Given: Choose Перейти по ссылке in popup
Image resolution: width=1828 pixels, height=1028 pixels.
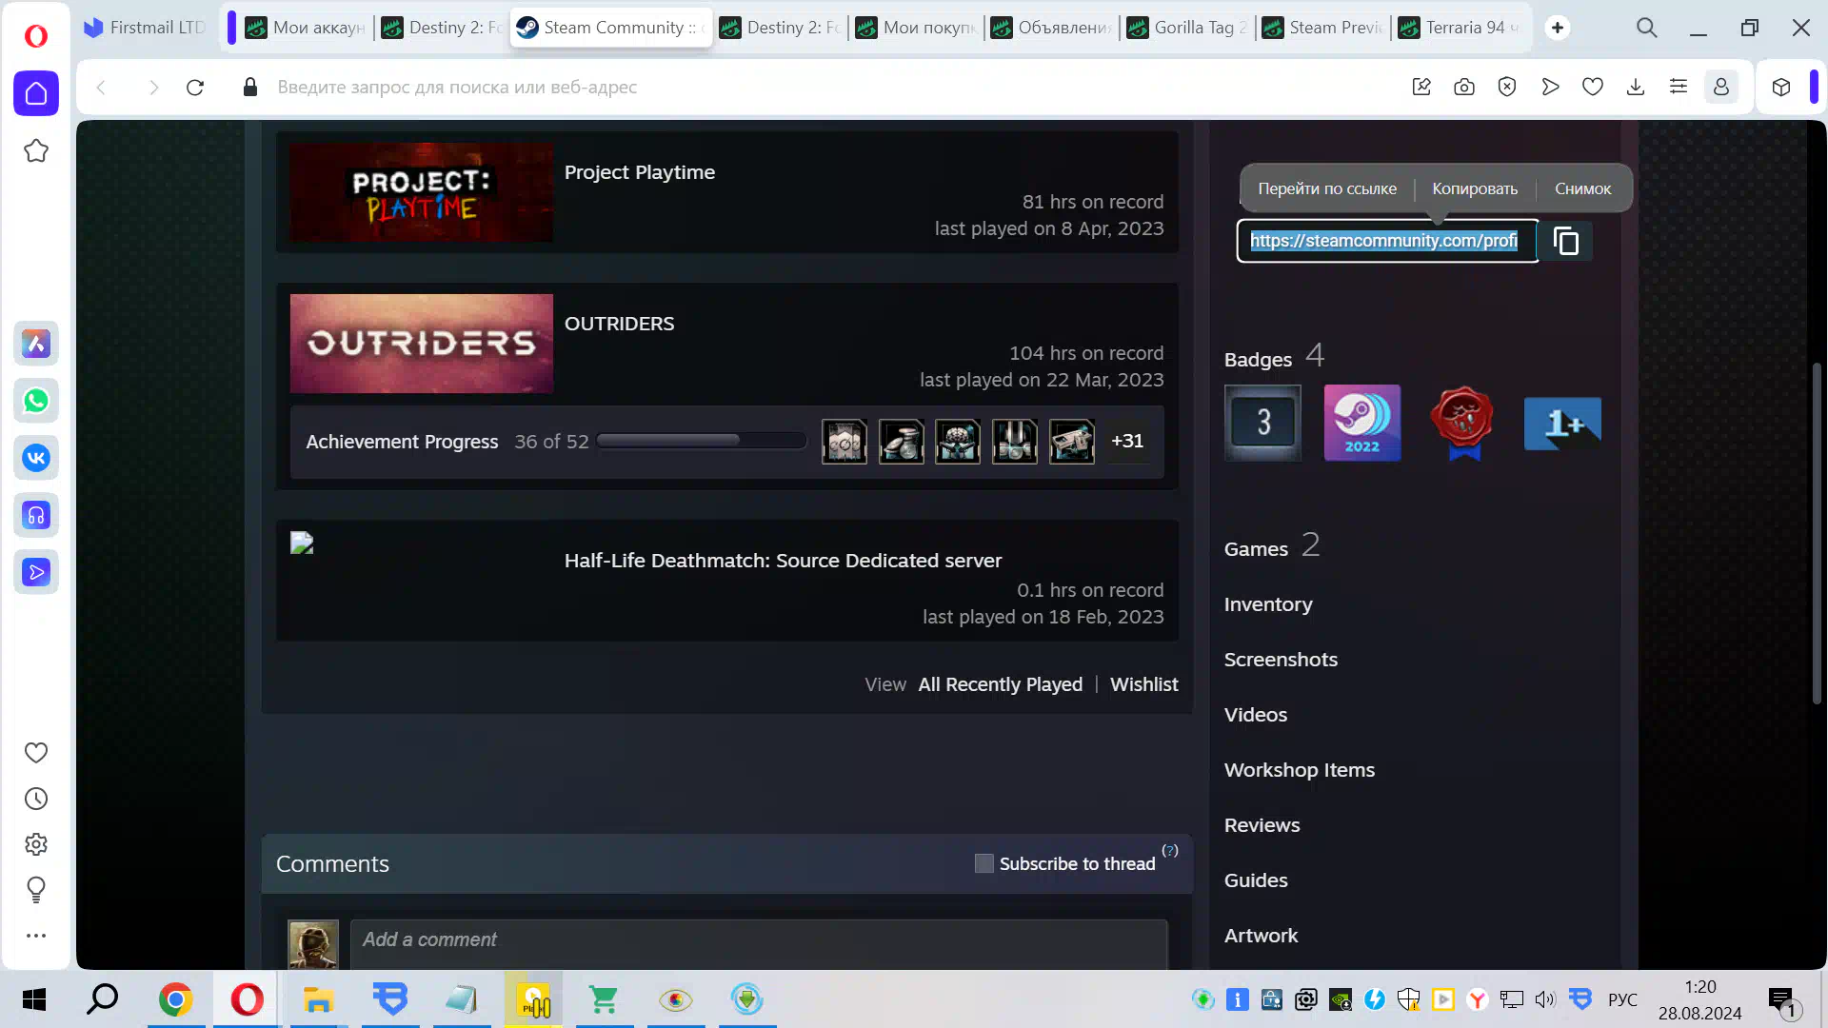Looking at the screenshot, I should (x=1327, y=188).
